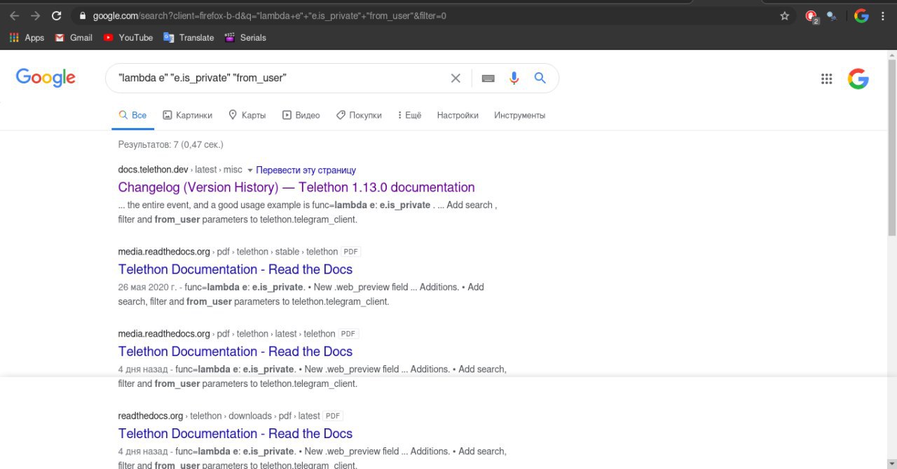Open Changelog (Version History) Telethon 1.13.0 result

coord(296,187)
